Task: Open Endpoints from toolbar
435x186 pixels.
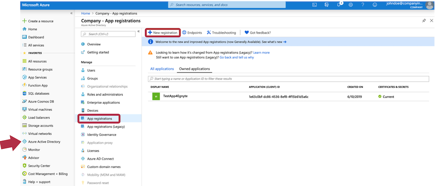Action: 192,33
